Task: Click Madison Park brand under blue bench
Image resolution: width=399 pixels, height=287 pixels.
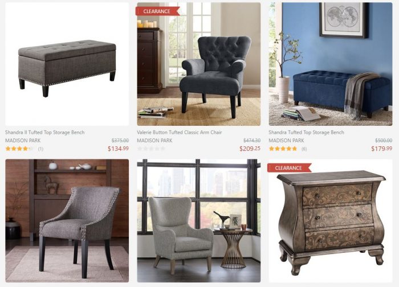Action: [x=287, y=140]
